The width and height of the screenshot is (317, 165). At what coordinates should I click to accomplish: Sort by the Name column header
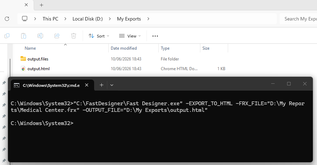pos(30,48)
